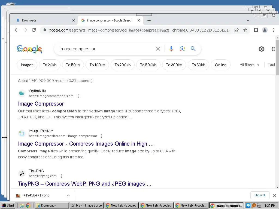Open the Chrome three-dot menu
The height and width of the screenshot is (209, 279).
[x=274, y=30]
